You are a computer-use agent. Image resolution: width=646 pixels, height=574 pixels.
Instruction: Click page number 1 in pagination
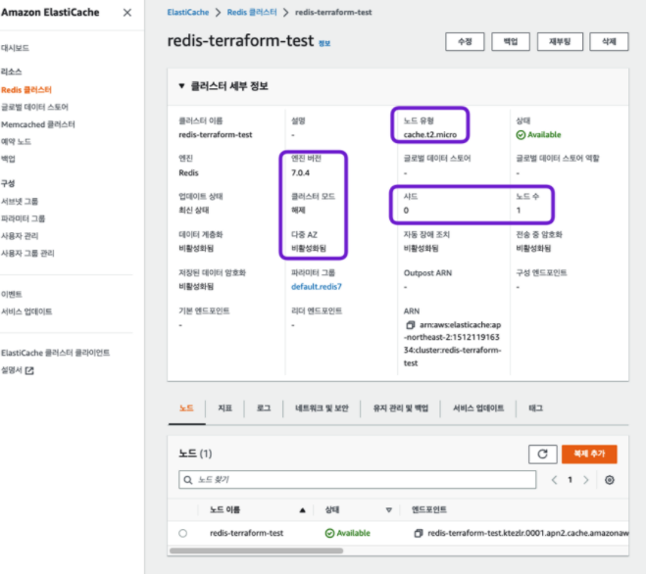pyautogui.click(x=571, y=480)
